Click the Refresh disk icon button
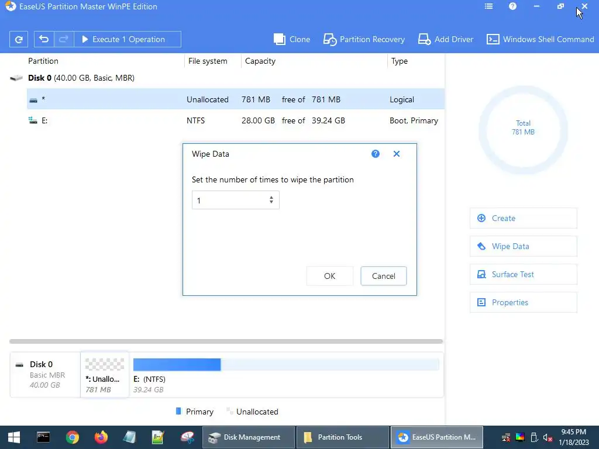The height and width of the screenshot is (449, 599). point(18,39)
